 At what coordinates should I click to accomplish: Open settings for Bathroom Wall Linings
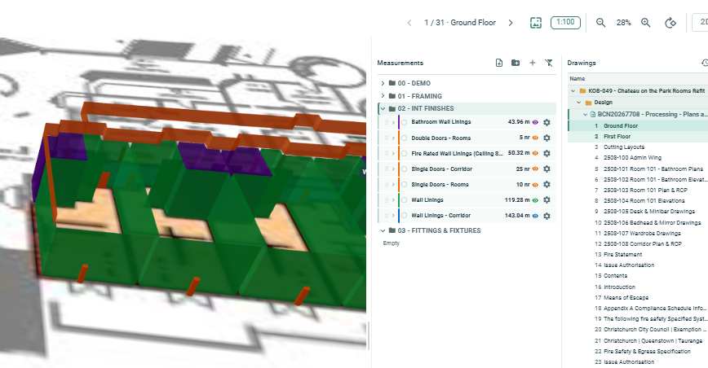[x=546, y=122]
